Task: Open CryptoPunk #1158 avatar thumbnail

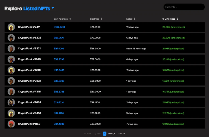Action: [x=11, y=124]
